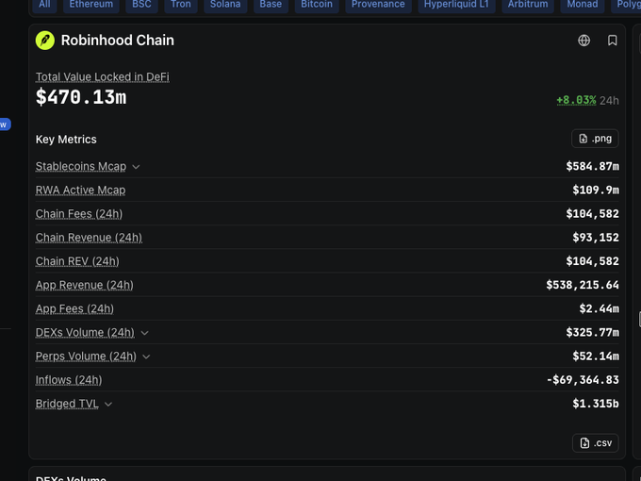This screenshot has height=481, width=641.
Task: Click the +8.03% 24h change value
Action: [x=576, y=100]
